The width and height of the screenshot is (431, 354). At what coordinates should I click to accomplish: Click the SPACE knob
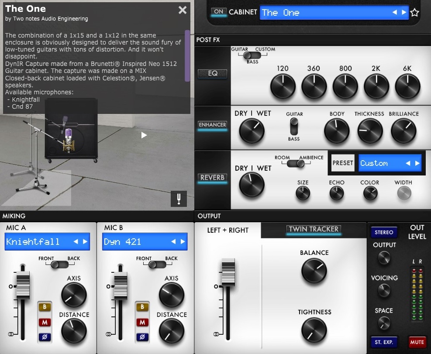pos(384,323)
